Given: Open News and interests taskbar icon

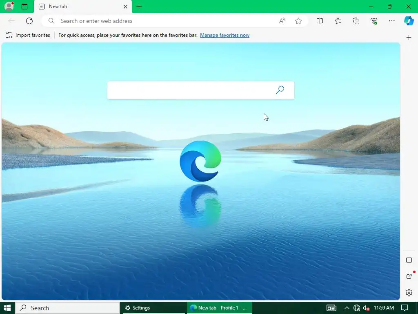Looking at the screenshot, I should pos(331,308).
